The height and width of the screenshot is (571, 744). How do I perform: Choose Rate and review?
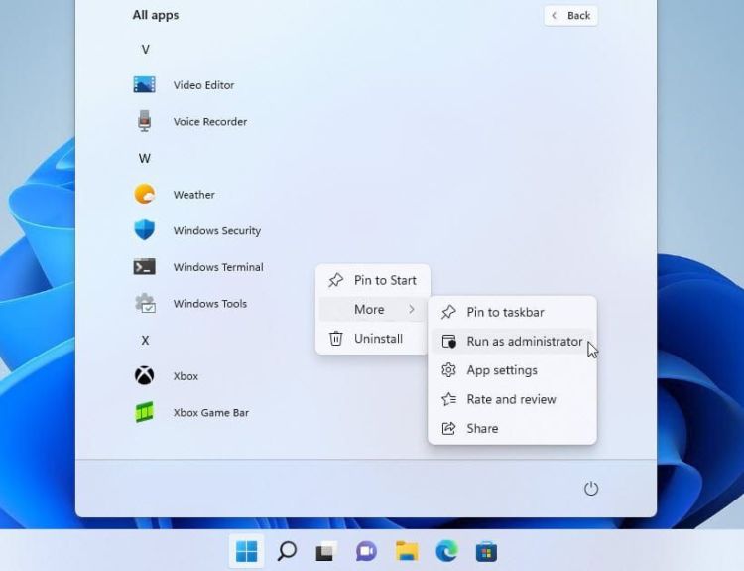pos(512,399)
